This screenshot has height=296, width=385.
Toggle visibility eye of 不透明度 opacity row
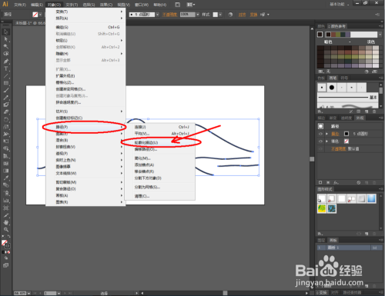pos(320,148)
